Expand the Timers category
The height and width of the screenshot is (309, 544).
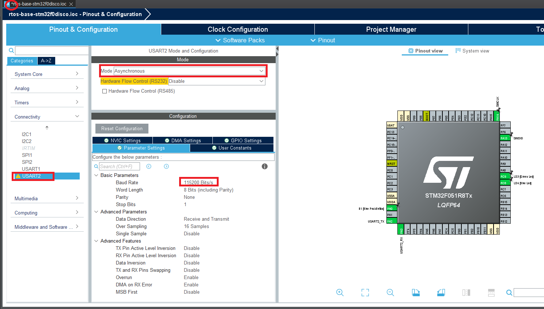47,103
